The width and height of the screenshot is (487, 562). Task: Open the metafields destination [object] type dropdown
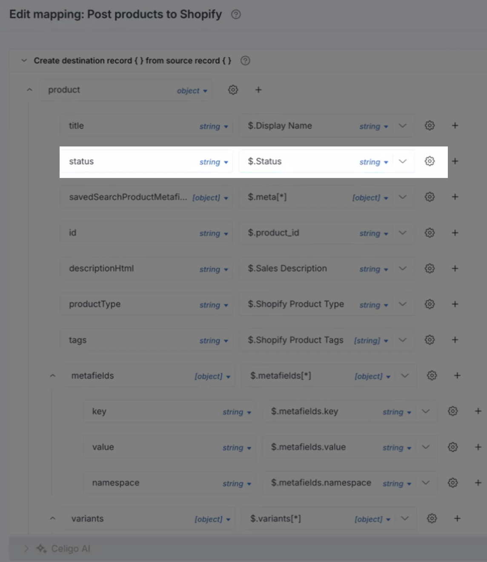click(x=212, y=376)
